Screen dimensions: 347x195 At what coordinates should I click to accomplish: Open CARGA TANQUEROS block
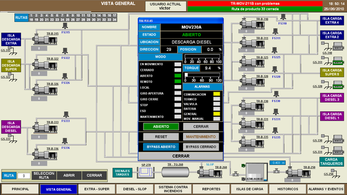pyautogui.click(x=331, y=162)
